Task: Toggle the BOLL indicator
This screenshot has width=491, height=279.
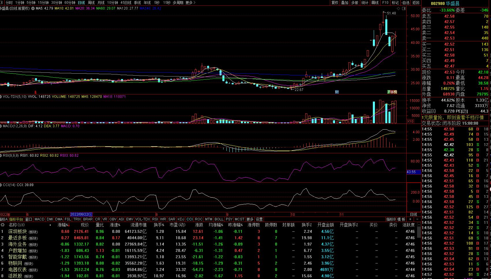Action: (219, 219)
